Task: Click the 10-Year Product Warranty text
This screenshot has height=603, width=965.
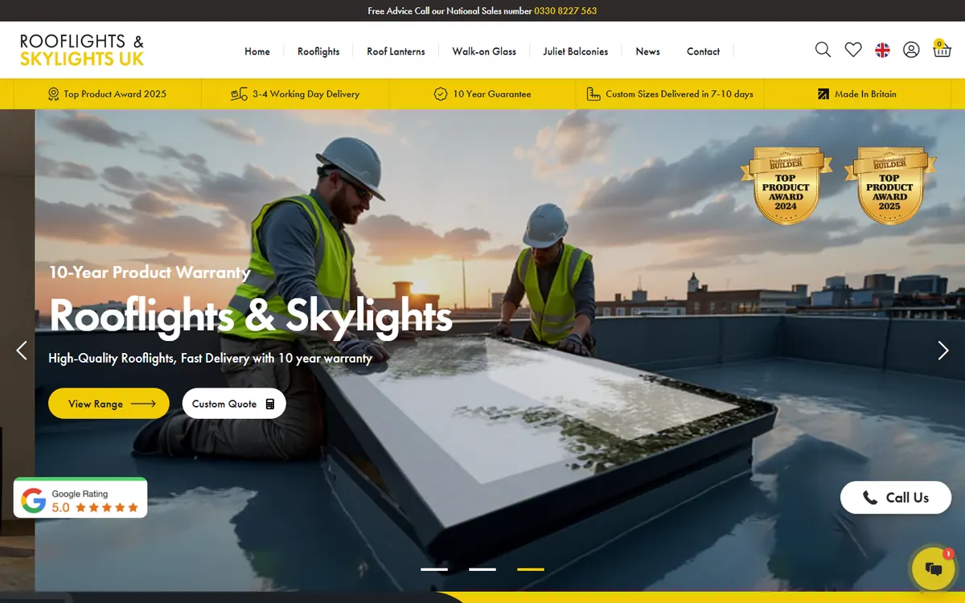Action: point(150,273)
